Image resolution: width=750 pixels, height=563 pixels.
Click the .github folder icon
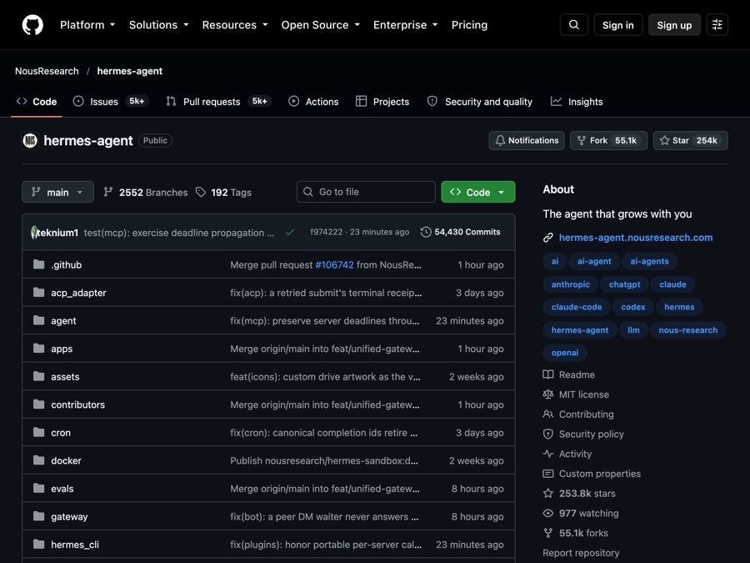pyautogui.click(x=38, y=264)
